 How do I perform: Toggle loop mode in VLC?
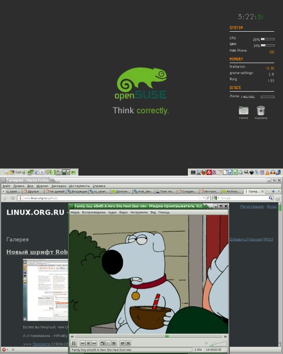click(x=122, y=343)
